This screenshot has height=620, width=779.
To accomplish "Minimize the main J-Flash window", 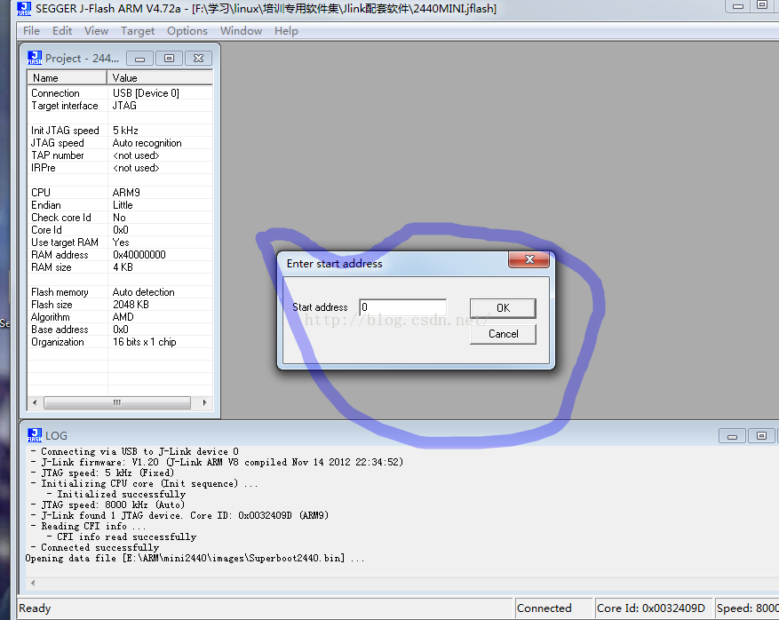I will [x=738, y=6].
